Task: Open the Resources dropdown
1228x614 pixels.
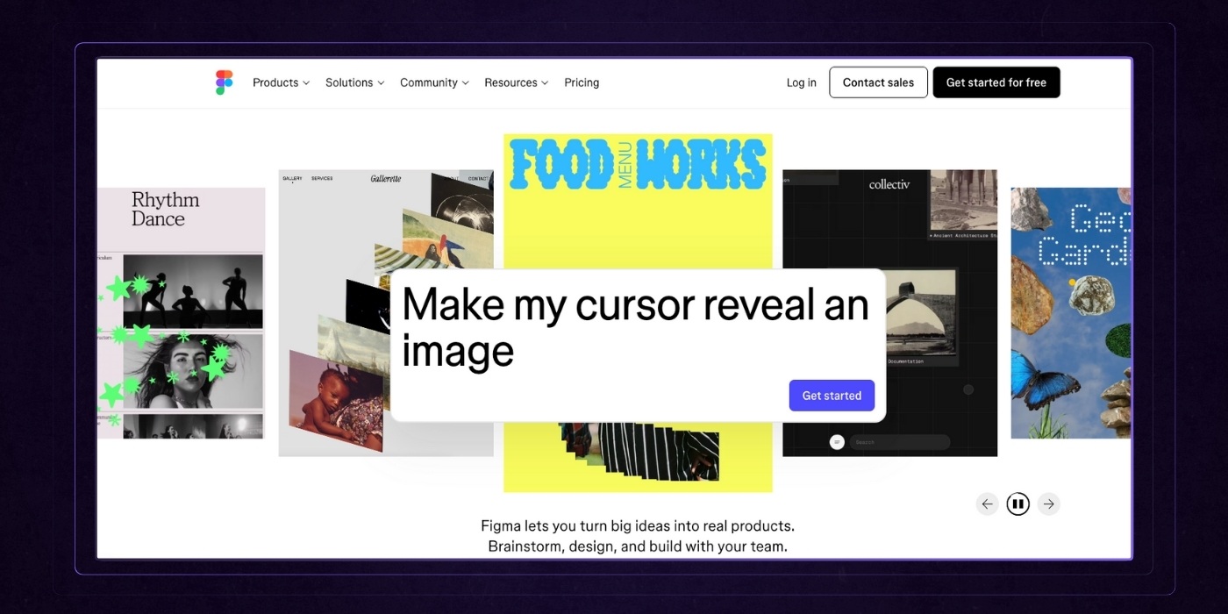Action: 516,82
